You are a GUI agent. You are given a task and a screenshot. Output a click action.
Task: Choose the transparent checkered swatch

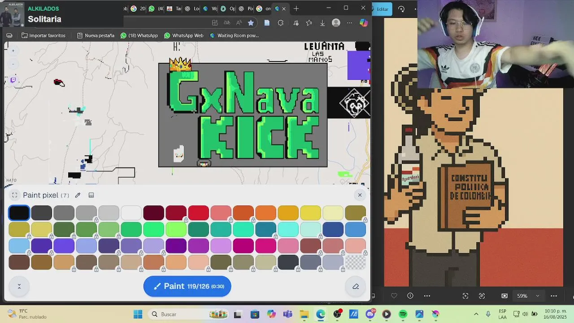pos(355,262)
